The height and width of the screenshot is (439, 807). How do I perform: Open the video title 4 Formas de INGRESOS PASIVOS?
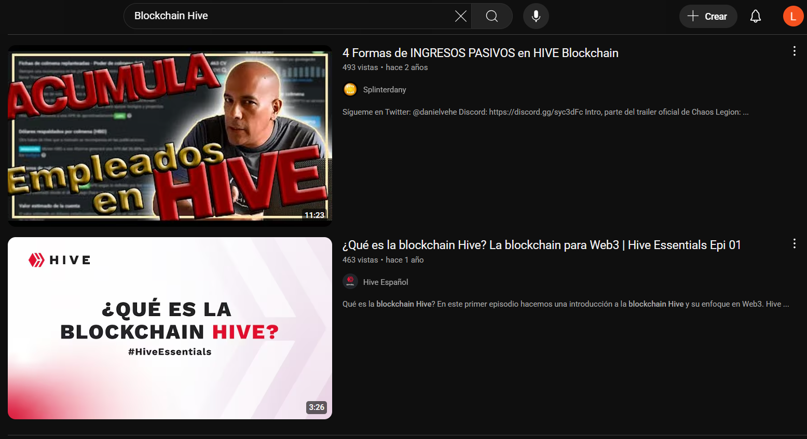[x=481, y=53]
